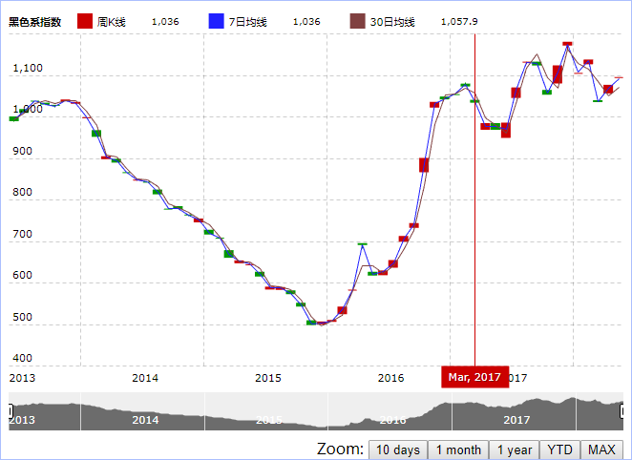Grab the left navigator range handle
The height and width of the screenshot is (460, 632).
[10, 411]
